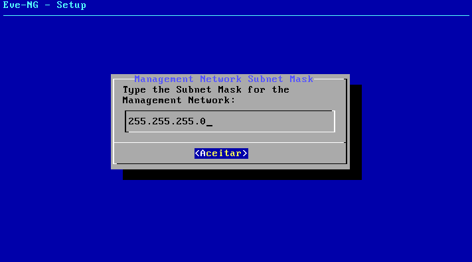Click the 'Type the Subnet Mask for the' text
Viewport: 472px width, 262px height.
coord(206,90)
